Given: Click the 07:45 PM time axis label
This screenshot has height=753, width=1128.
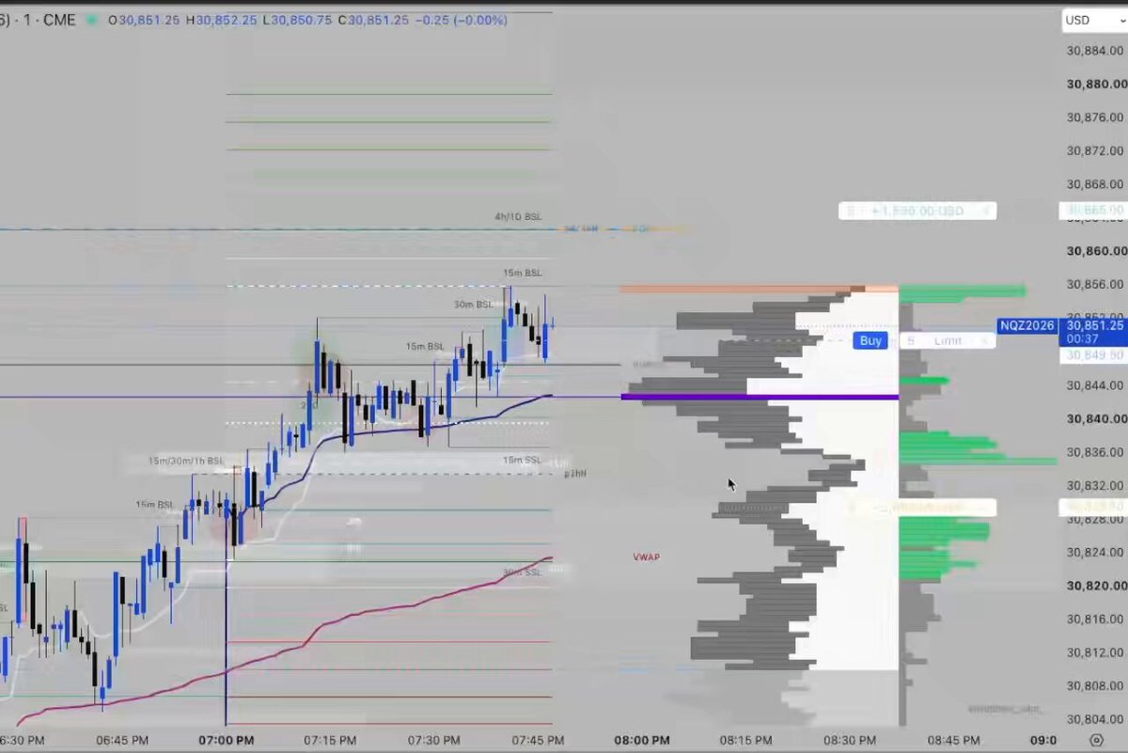Looking at the screenshot, I should (x=537, y=740).
